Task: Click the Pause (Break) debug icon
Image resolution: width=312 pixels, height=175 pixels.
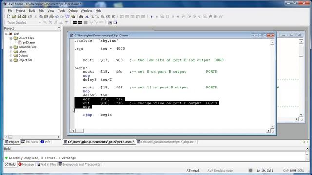Action: 167,17
